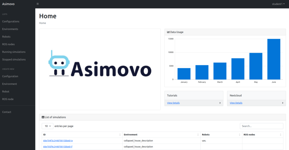The width and height of the screenshot is (289, 150).
Task: Open simulation 60e704f3c244870015bbeb1e
Action: tap(58, 141)
